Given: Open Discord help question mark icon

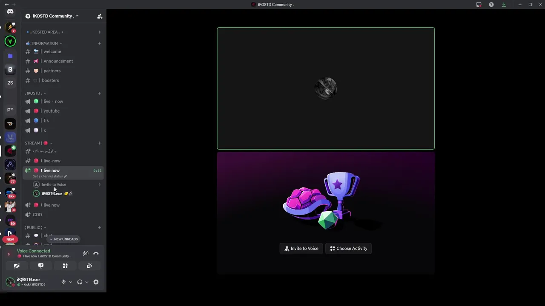Looking at the screenshot, I should (x=491, y=5).
